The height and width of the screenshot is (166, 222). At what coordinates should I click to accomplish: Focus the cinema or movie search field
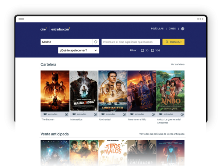131,42
